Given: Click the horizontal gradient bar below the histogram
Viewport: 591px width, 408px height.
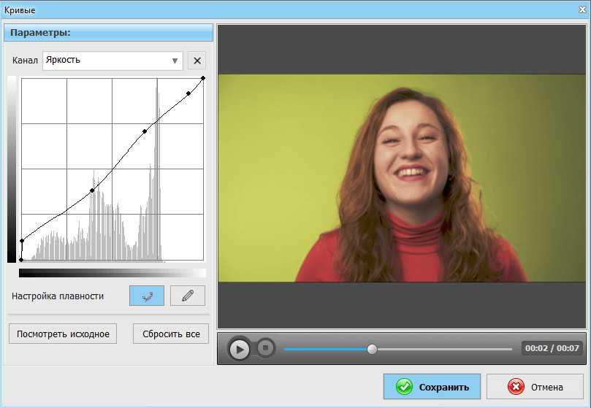Looking at the screenshot, I should pyautogui.click(x=112, y=273).
